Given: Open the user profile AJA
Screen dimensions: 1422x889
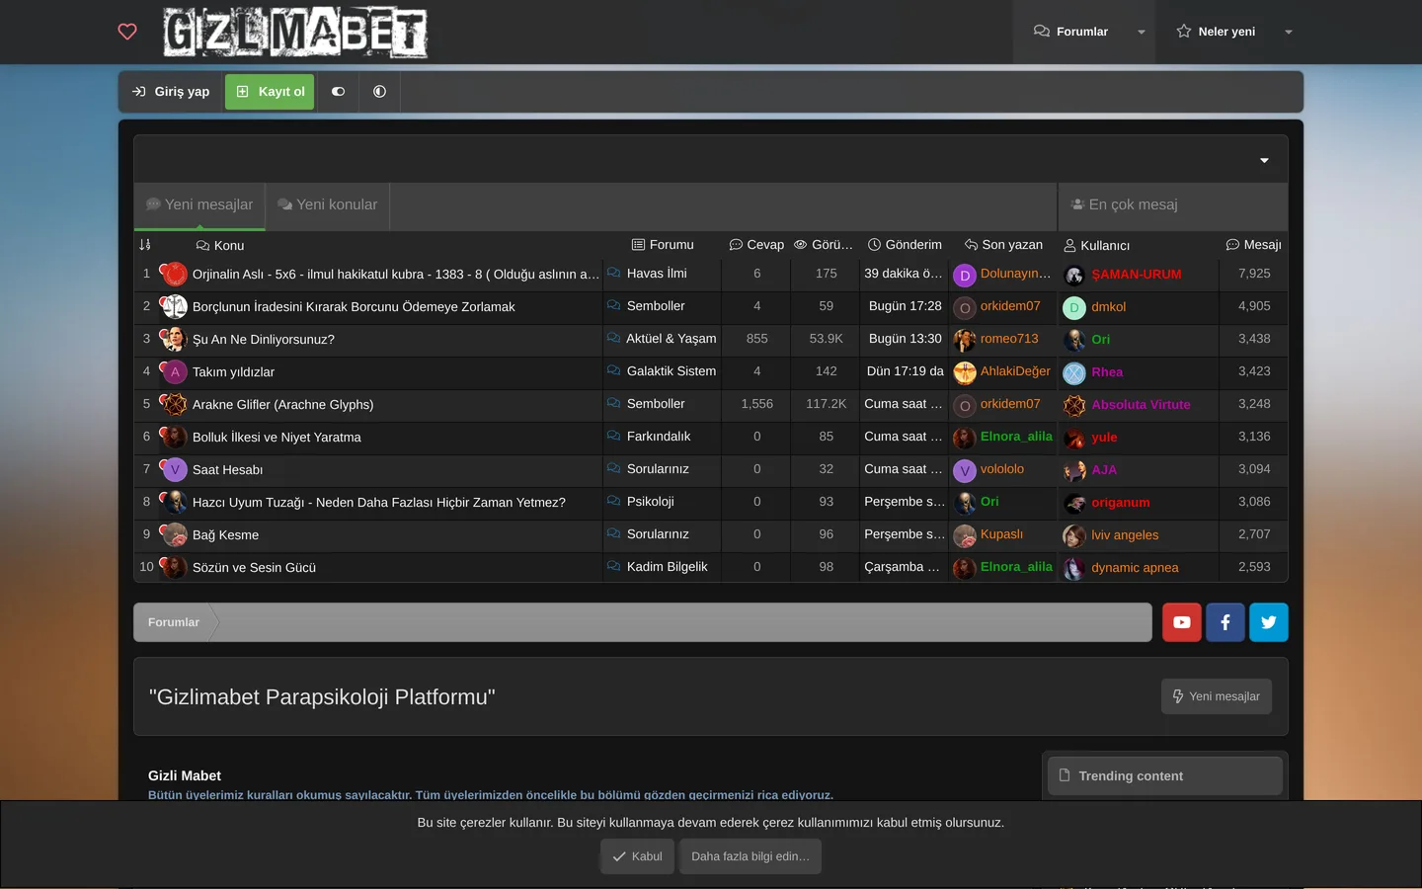Looking at the screenshot, I should [x=1104, y=470].
